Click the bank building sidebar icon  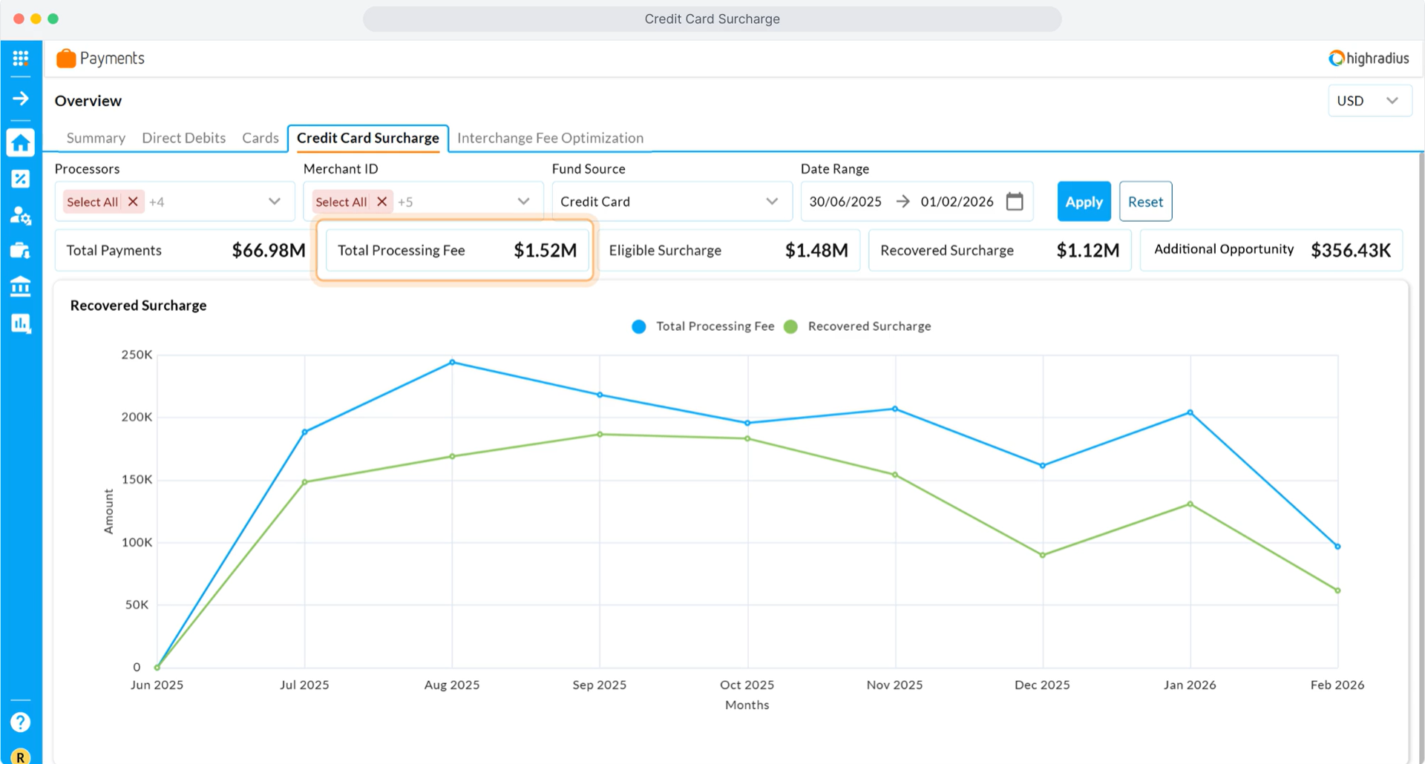coord(21,286)
